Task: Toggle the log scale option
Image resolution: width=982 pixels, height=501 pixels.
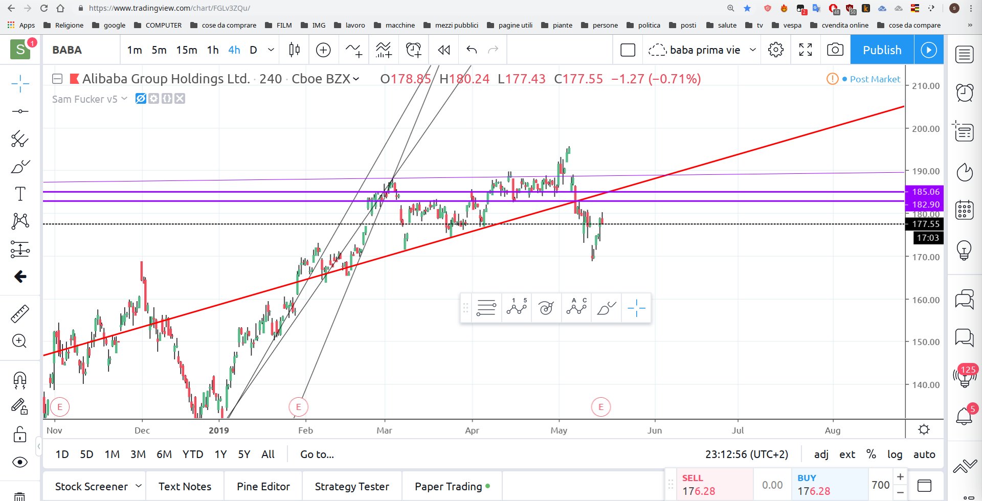Action: (895, 454)
